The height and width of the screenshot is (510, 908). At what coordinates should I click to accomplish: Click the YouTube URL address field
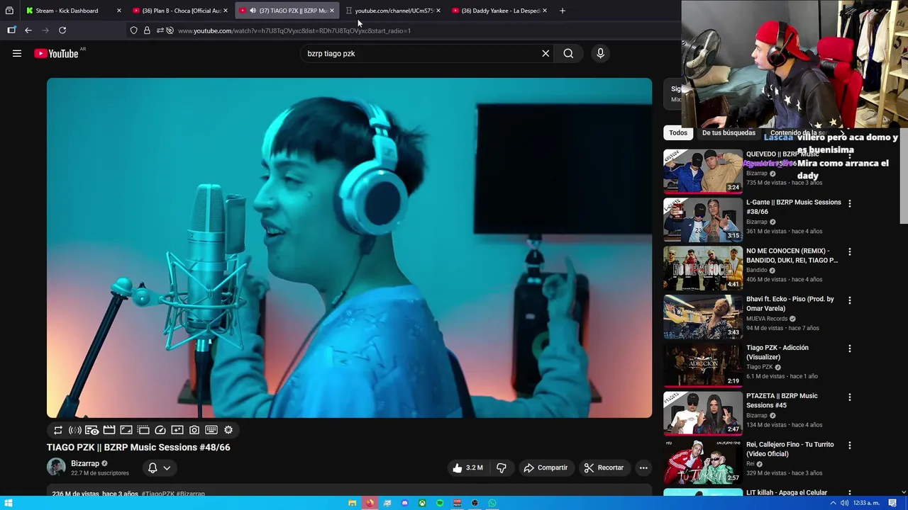point(294,30)
